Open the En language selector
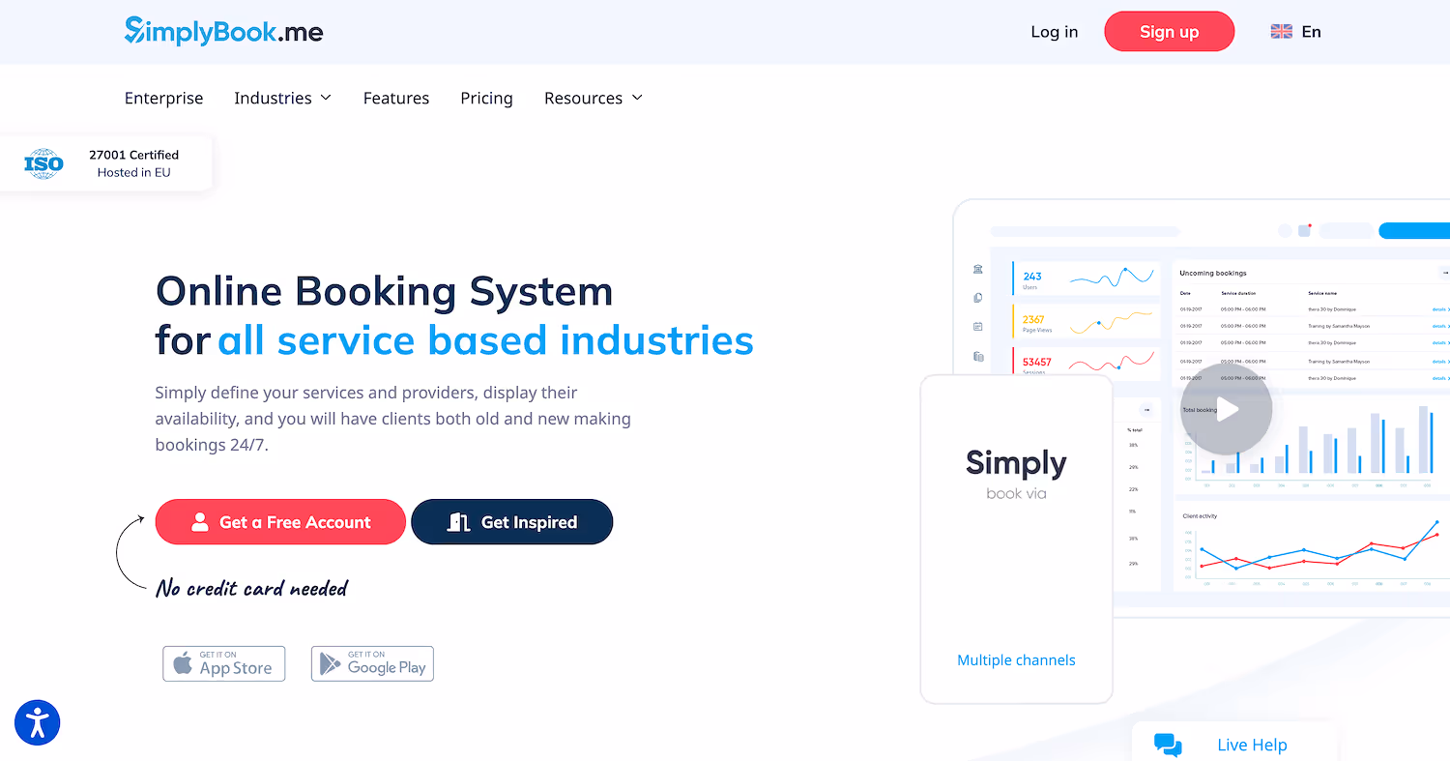The height and width of the screenshot is (761, 1450). coord(1311,31)
